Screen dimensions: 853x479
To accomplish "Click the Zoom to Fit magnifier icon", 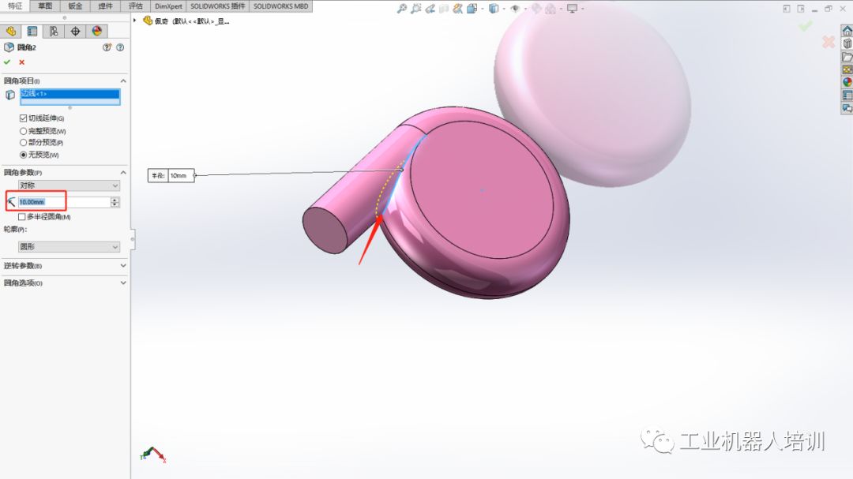I will [401, 9].
